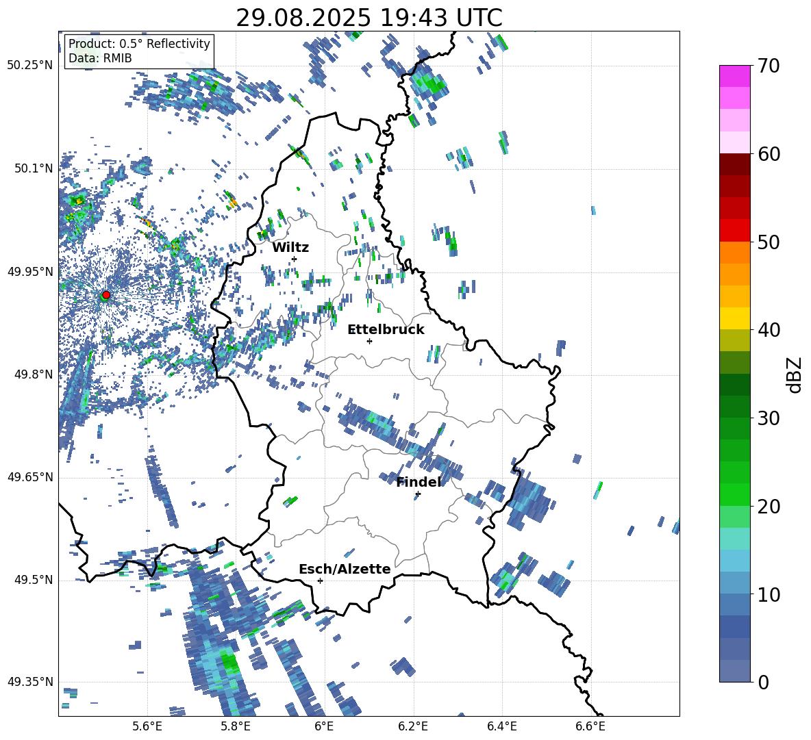Click the 49.5°N latitude label

click(x=34, y=580)
